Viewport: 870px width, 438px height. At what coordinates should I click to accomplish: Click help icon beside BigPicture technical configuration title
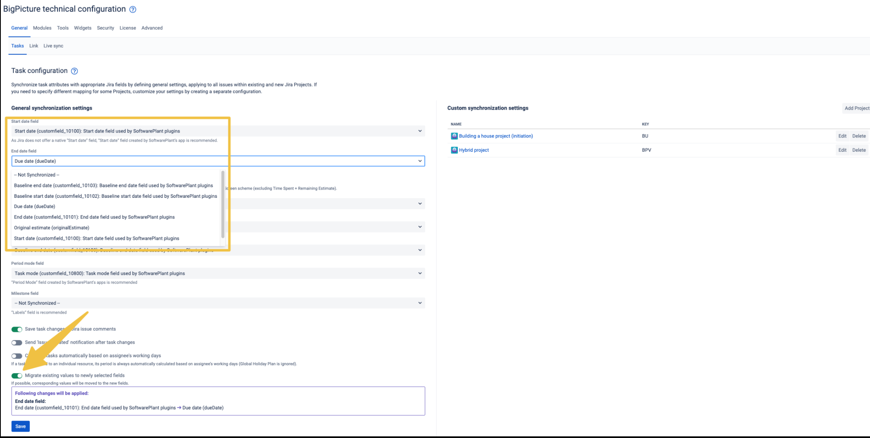coord(132,9)
